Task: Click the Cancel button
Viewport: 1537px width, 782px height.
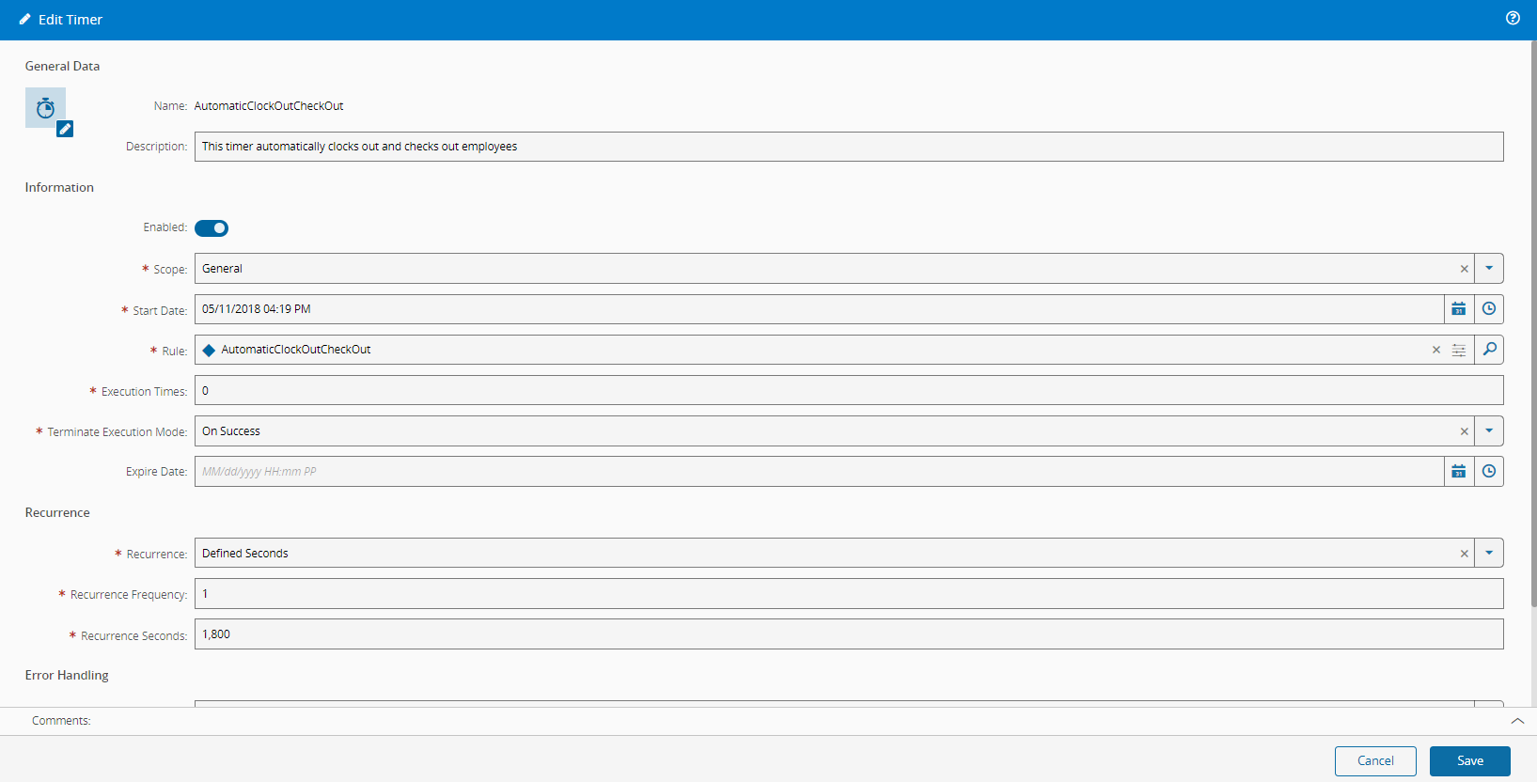Action: pos(1375,761)
